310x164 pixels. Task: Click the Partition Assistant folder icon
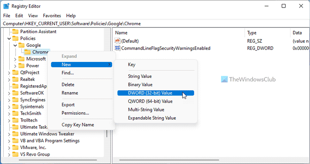coord(15,31)
